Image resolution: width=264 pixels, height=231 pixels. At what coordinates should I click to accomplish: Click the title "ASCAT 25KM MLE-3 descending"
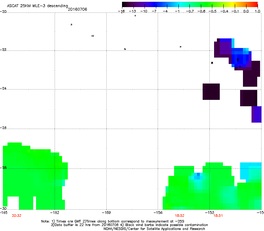[37, 6]
